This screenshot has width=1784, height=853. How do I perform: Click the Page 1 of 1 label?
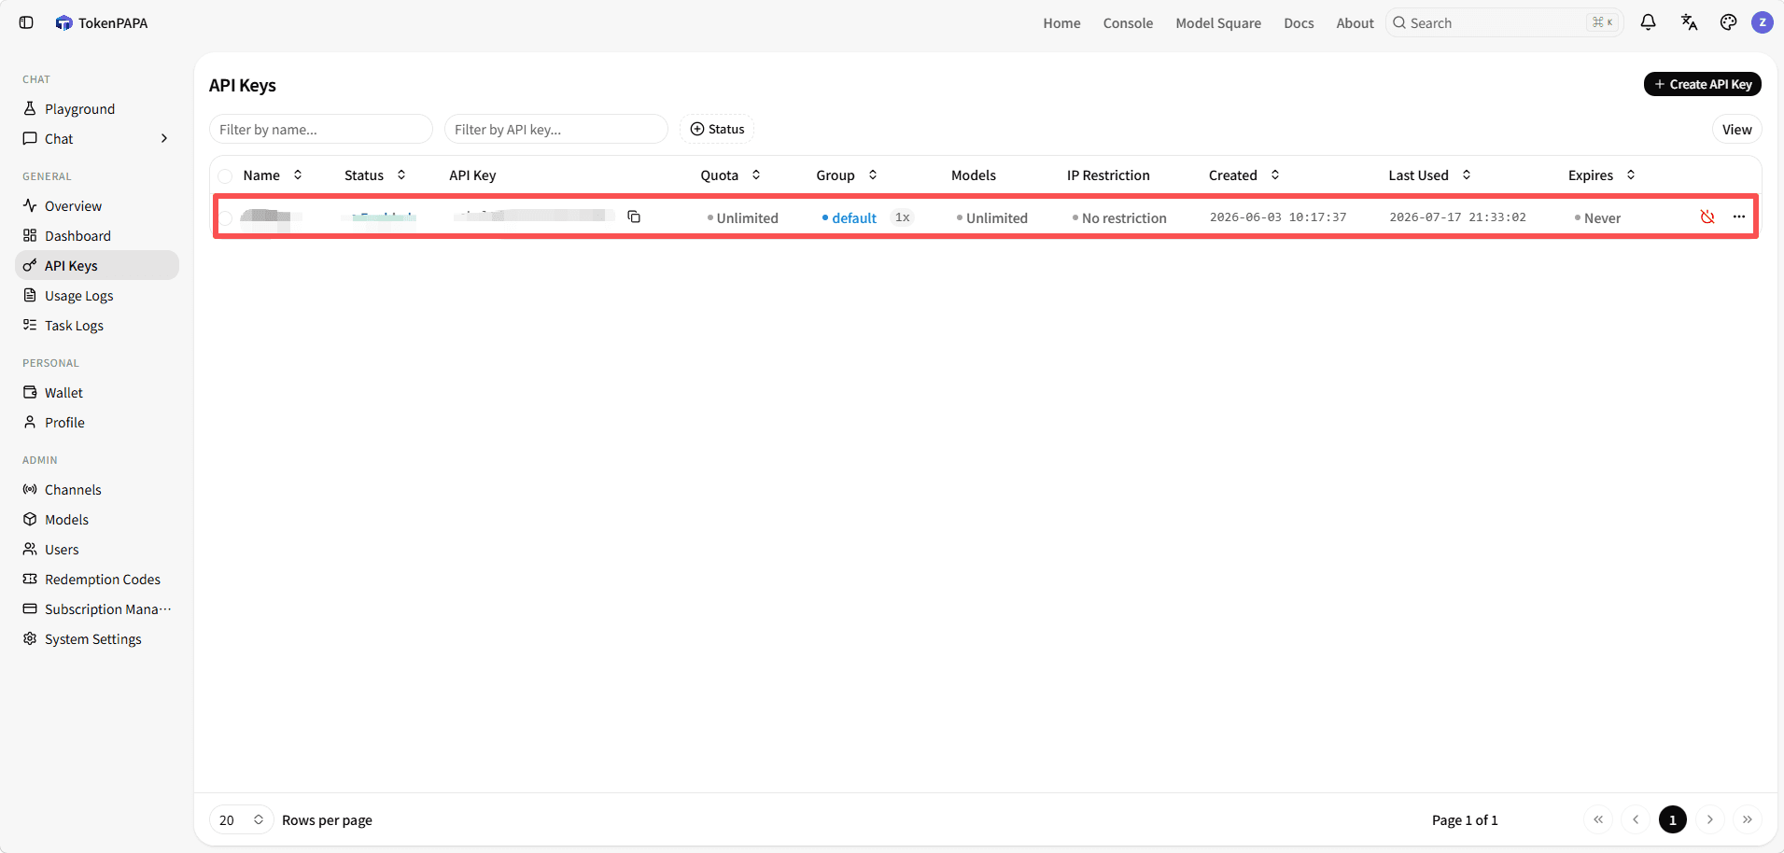(1465, 819)
